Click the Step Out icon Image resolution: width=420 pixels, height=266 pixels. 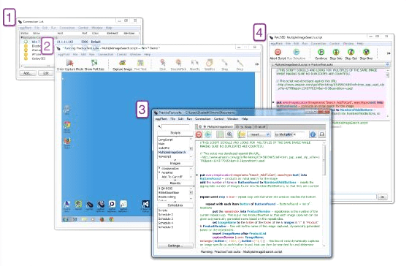(x=351, y=52)
